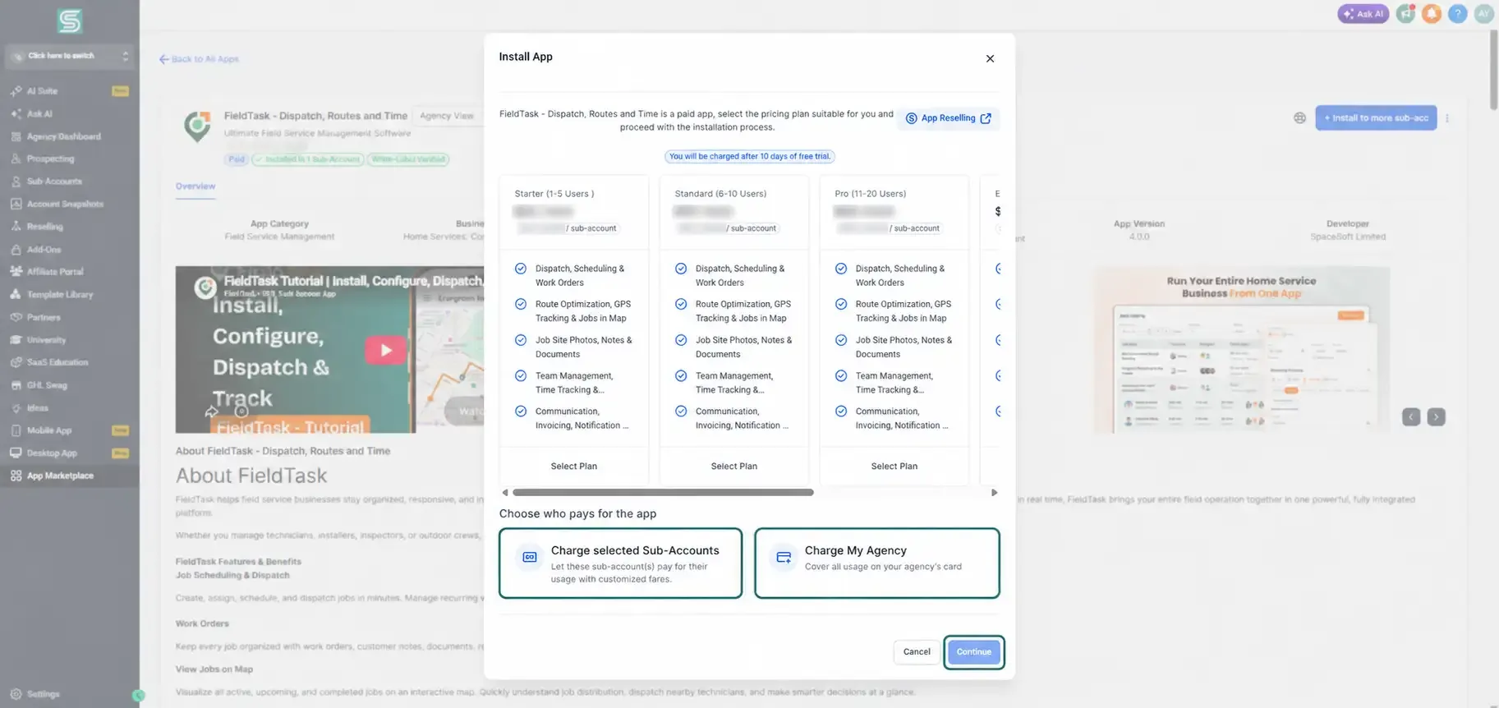The width and height of the screenshot is (1499, 708).
Task: Click plan list scroll right arrow
Action: coord(995,493)
